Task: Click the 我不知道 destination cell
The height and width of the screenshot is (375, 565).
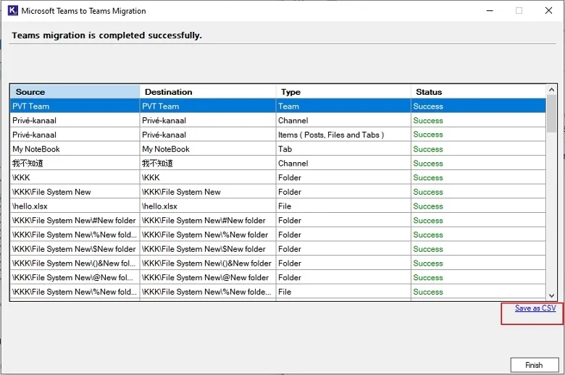Action: point(208,163)
